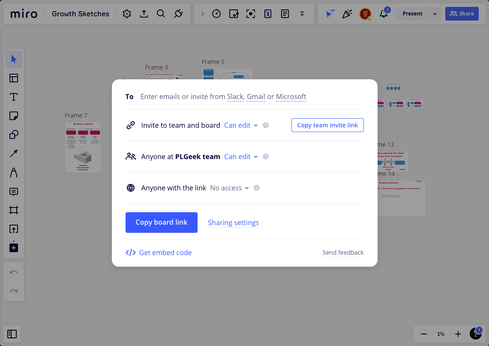This screenshot has height=346, width=489.
Task: Open Sharing settings link
Action: (233, 223)
